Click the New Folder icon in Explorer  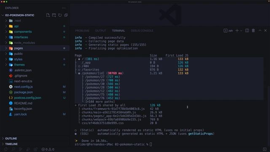click(x=54, y=15)
